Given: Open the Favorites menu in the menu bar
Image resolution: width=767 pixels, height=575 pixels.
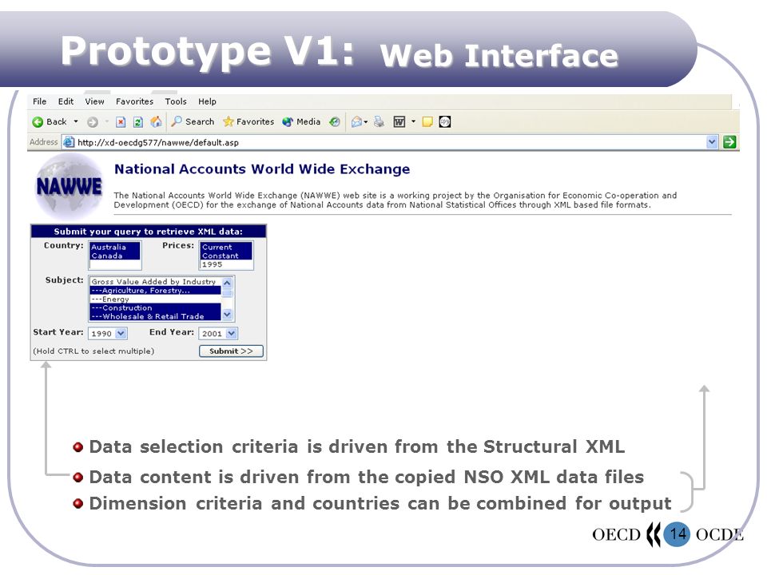Looking at the screenshot, I should pyautogui.click(x=134, y=101).
